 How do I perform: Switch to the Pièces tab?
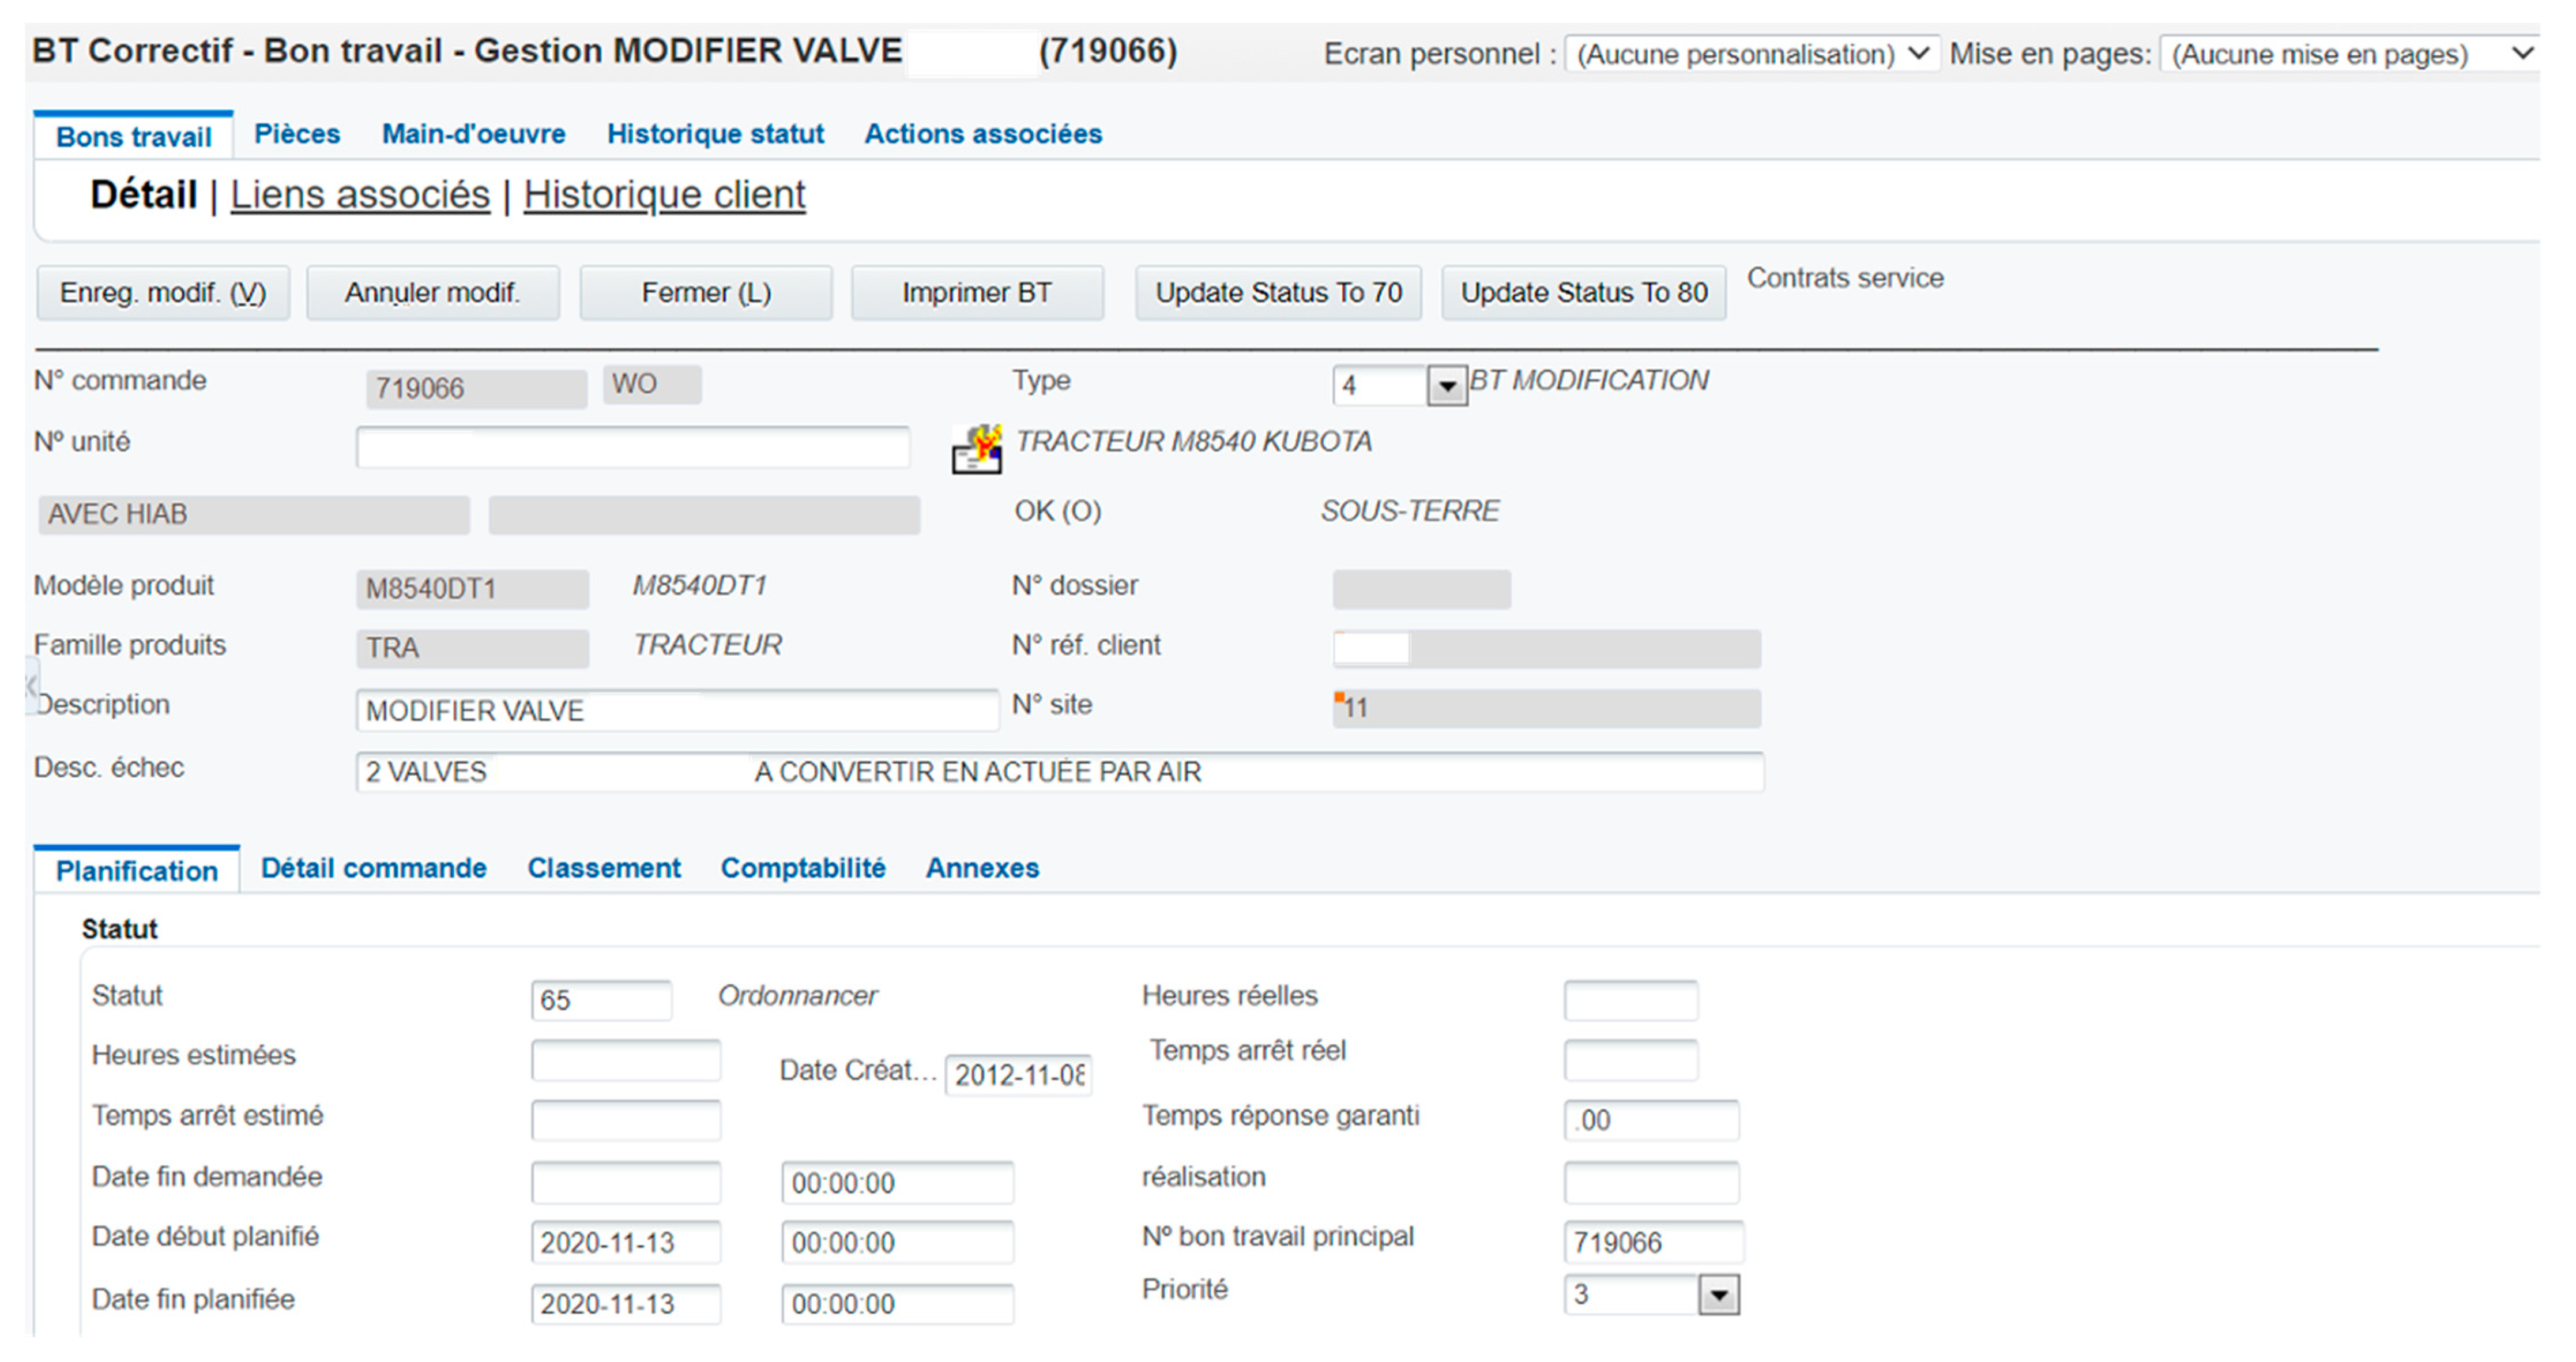(297, 134)
